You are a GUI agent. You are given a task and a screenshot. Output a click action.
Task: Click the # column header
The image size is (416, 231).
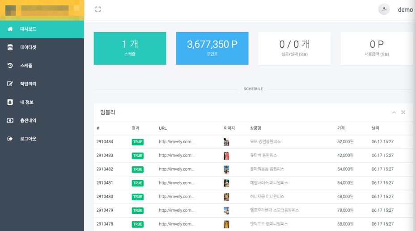(98, 128)
